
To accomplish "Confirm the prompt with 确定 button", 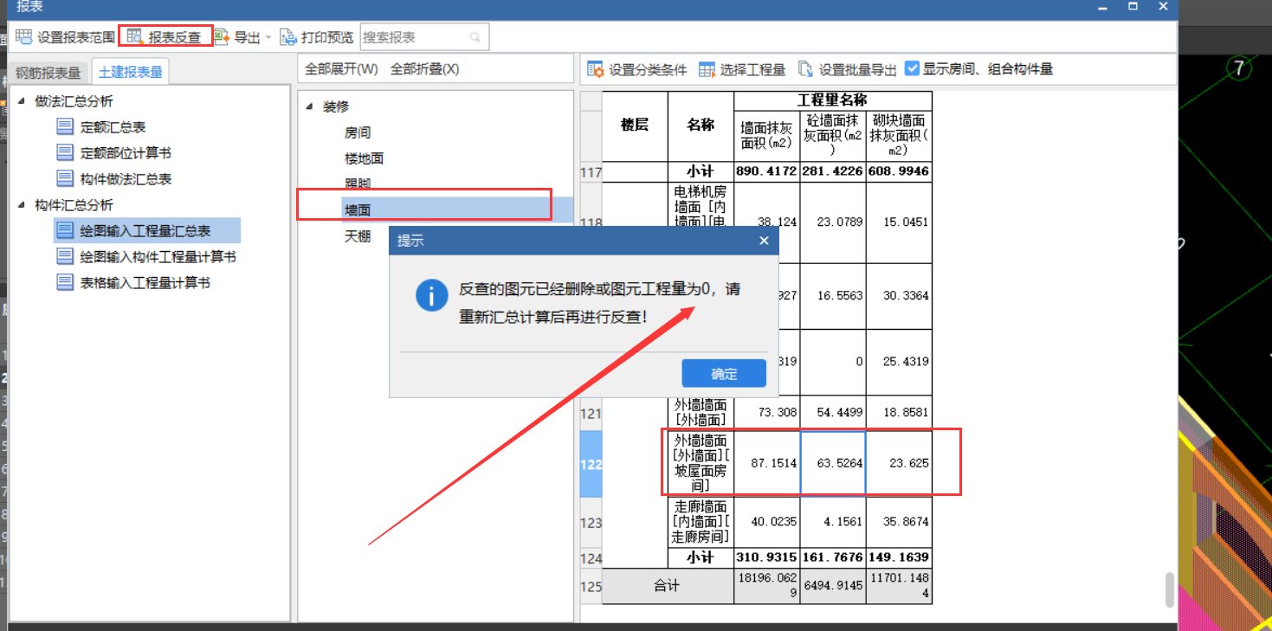I will (x=724, y=374).
